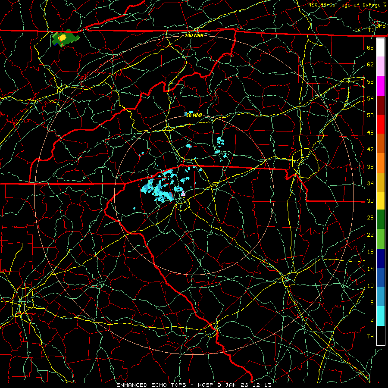The width and height of the screenshot is (388, 388).
Task: Click the '26' legend value
Action: click(x=370, y=218)
